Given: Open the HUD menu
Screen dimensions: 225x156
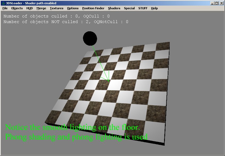Looking at the screenshot, I should tap(30, 8).
